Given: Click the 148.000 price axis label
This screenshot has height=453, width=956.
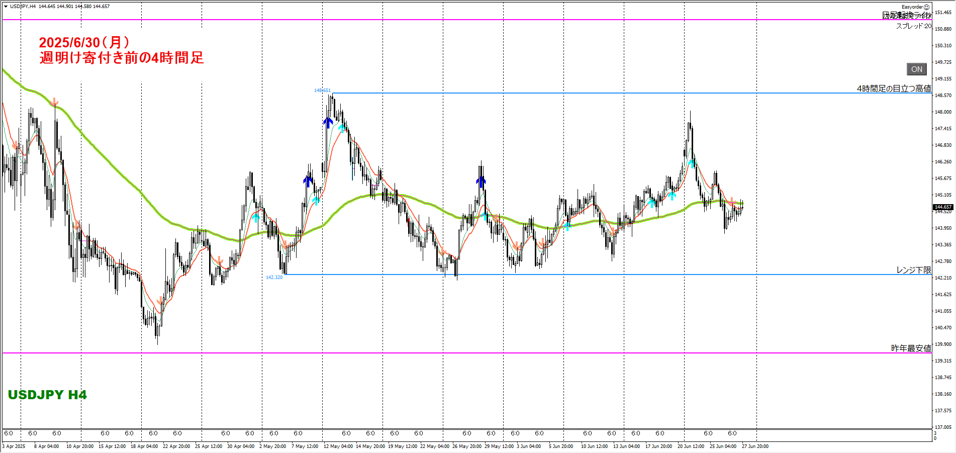Looking at the screenshot, I should [x=943, y=112].
